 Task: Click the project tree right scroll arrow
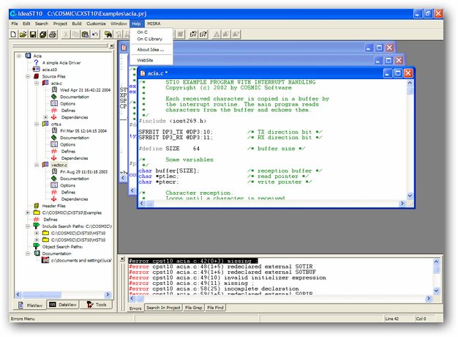pyautogui.click(x=108, y=295)
